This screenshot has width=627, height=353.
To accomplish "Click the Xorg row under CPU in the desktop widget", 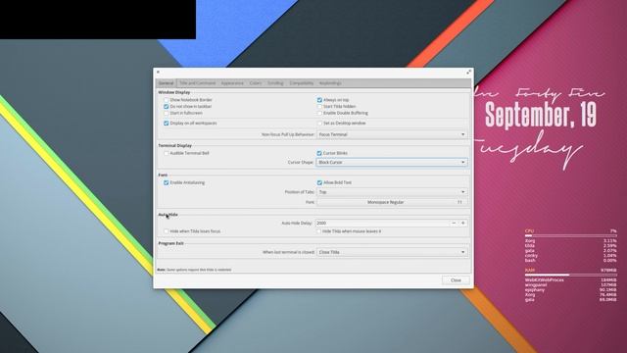I will (x=570, y=241).
